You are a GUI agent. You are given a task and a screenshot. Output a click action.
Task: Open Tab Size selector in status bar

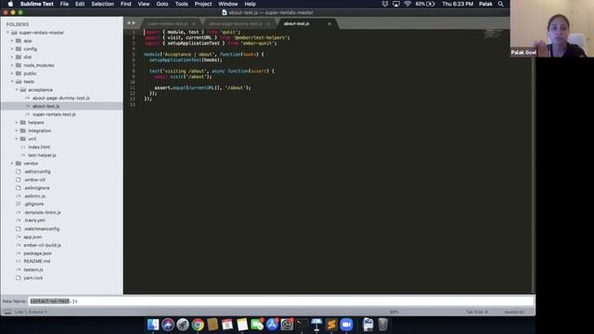(x=476, y=312)
